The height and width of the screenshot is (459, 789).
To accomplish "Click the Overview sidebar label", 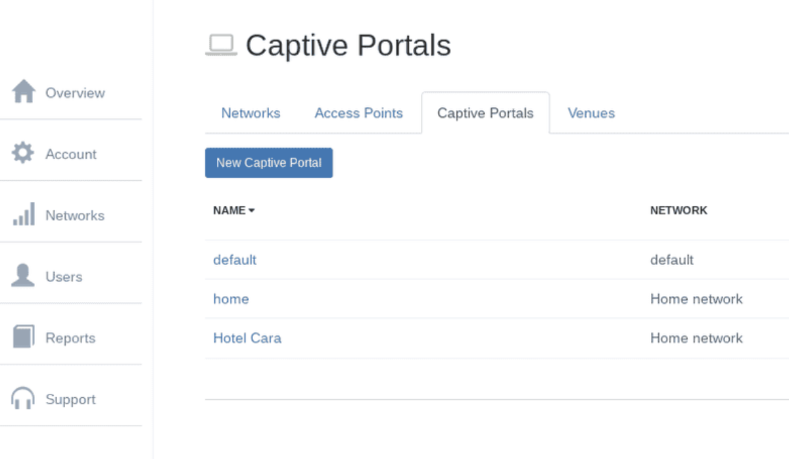I will (x=75, y=93).
